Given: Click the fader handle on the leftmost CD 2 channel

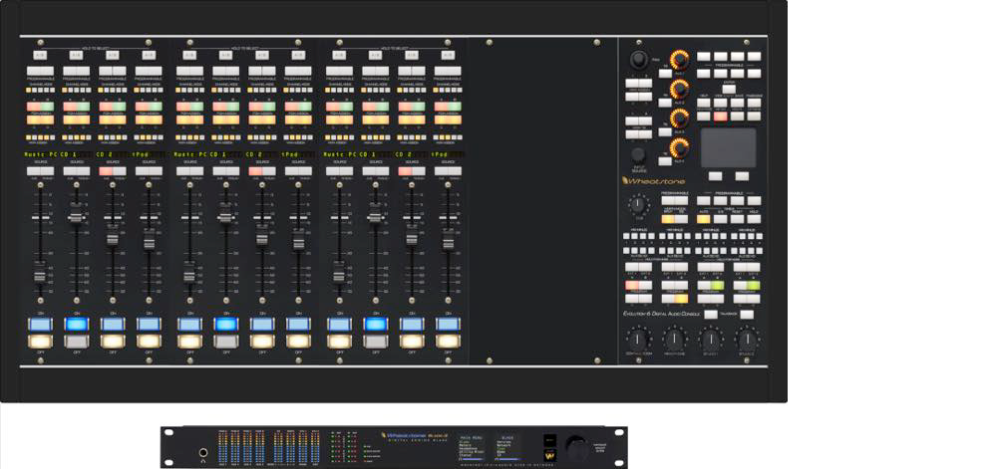Looking at the screenshot, I should click(113, 239).
